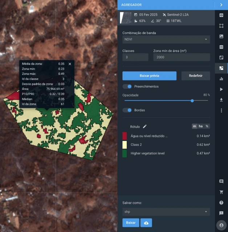Edit class labels with the pencil icon

pos(145,127)
